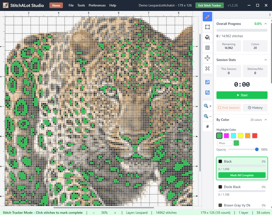Open the Preferences menu

point(97,6)
